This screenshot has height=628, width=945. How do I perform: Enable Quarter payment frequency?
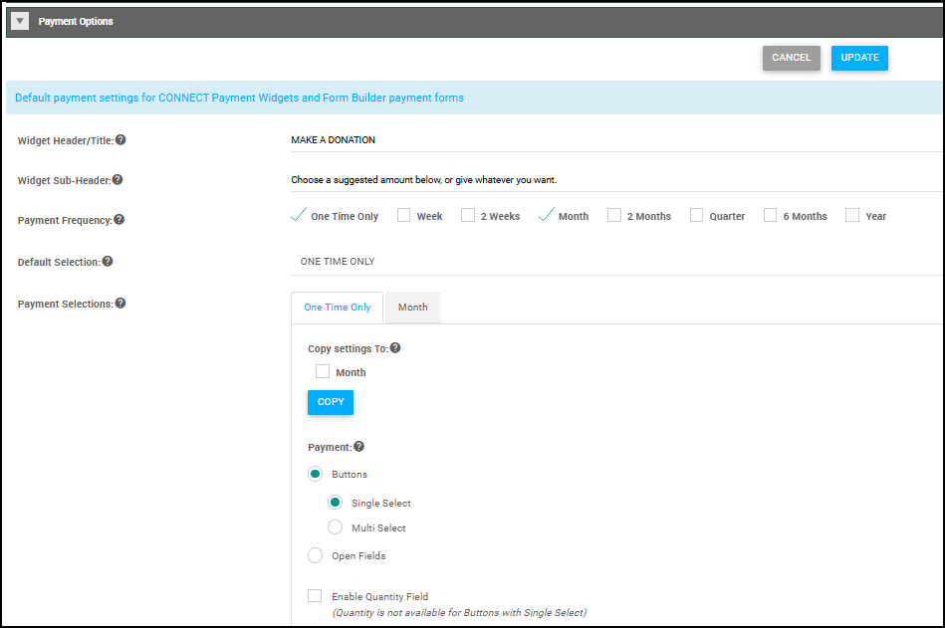click(x=697, y=216)
